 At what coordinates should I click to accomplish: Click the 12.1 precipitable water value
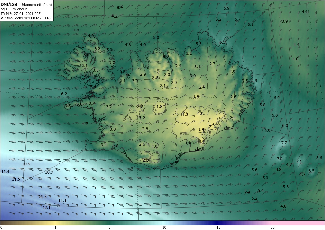point(46,207)
